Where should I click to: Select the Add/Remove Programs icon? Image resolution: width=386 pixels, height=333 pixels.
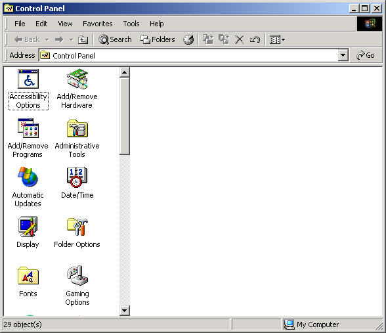(28, 128)
